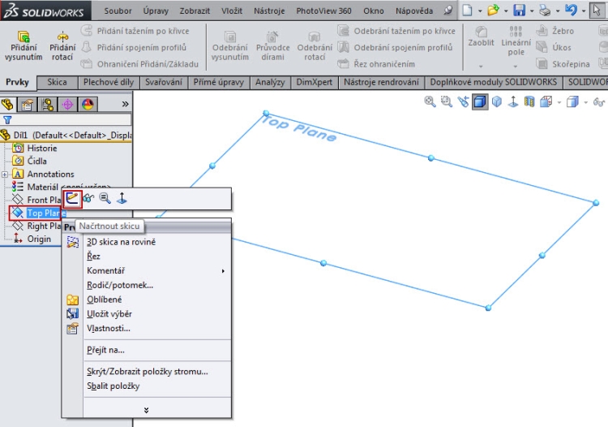Click Přidání vysunutím extrude button

coord(24,46)
